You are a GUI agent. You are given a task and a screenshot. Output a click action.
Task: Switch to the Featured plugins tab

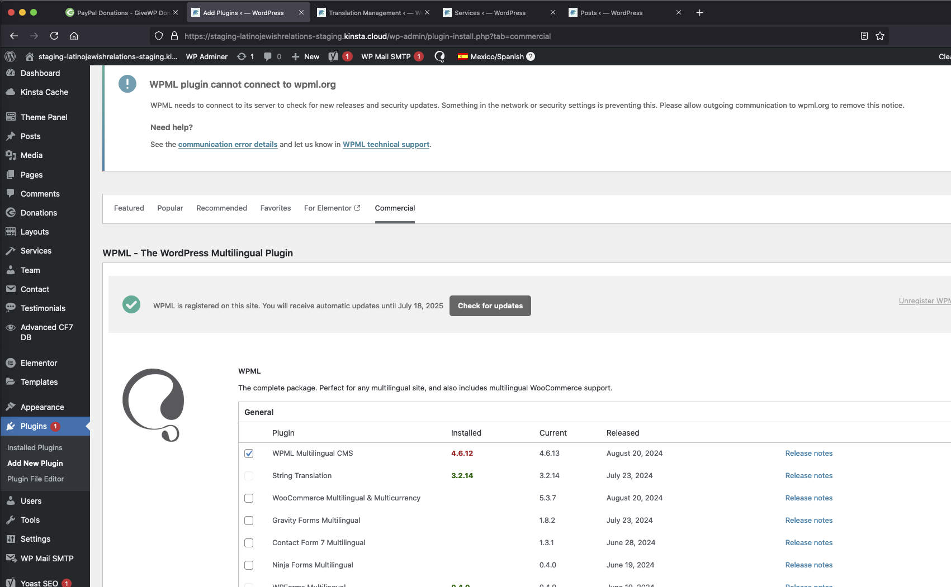point(129,208)
